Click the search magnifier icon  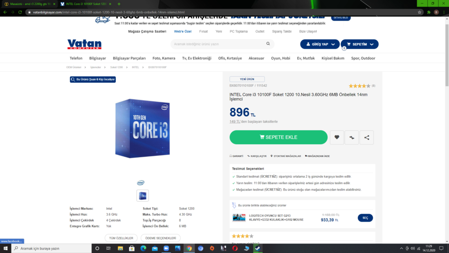point(268,44)
